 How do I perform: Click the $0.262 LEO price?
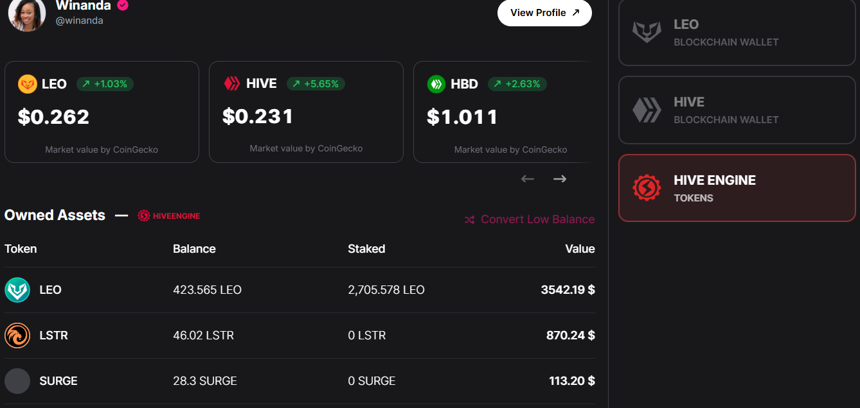coord(53,117)
